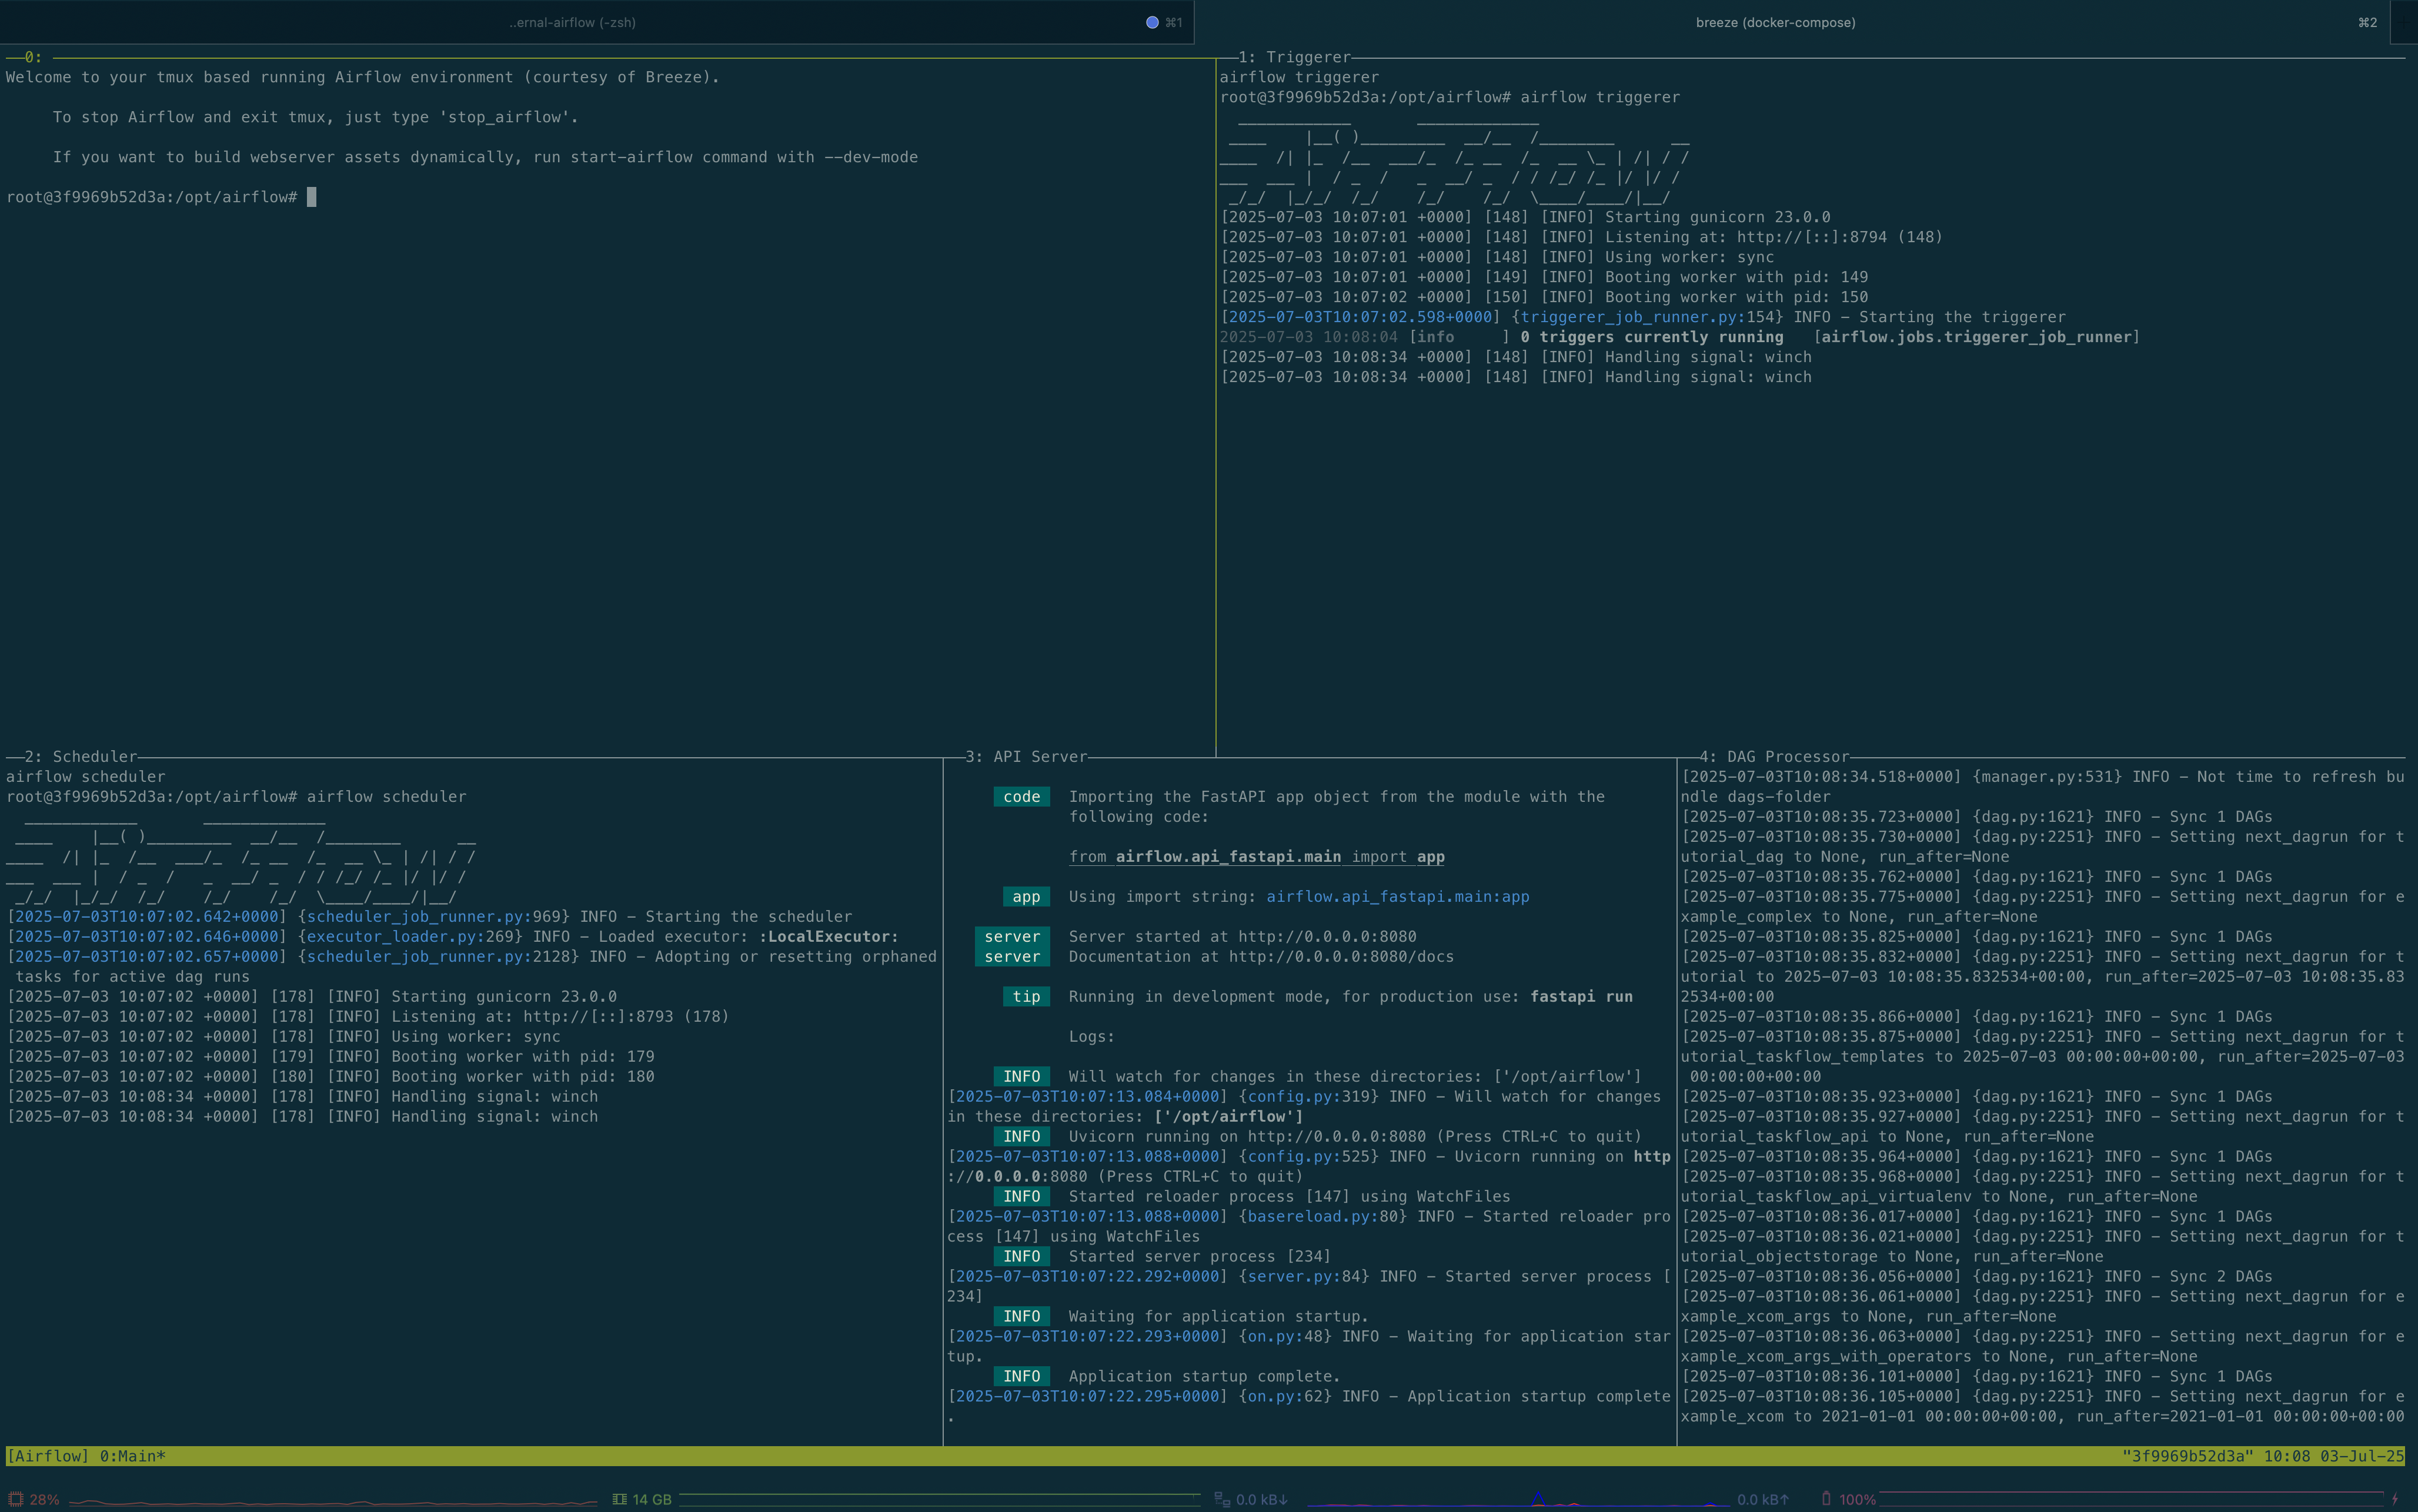Open the scheduler_job_runner.py:969 source link

(x=434, y=916)
